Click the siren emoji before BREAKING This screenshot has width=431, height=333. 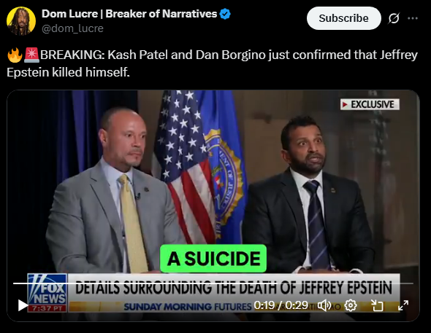coord(31,55)
